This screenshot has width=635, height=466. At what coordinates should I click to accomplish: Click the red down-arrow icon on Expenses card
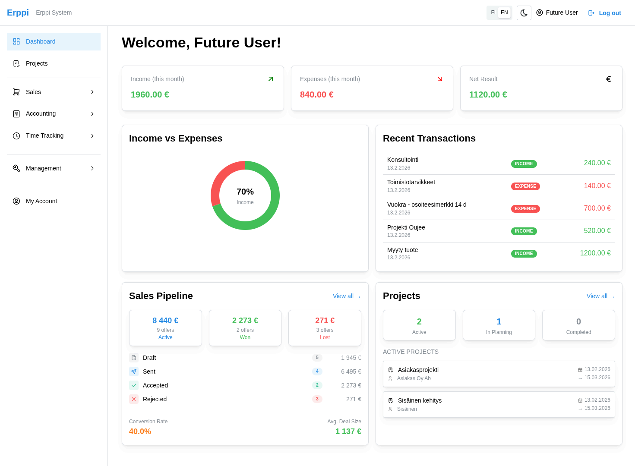[440, 79]
